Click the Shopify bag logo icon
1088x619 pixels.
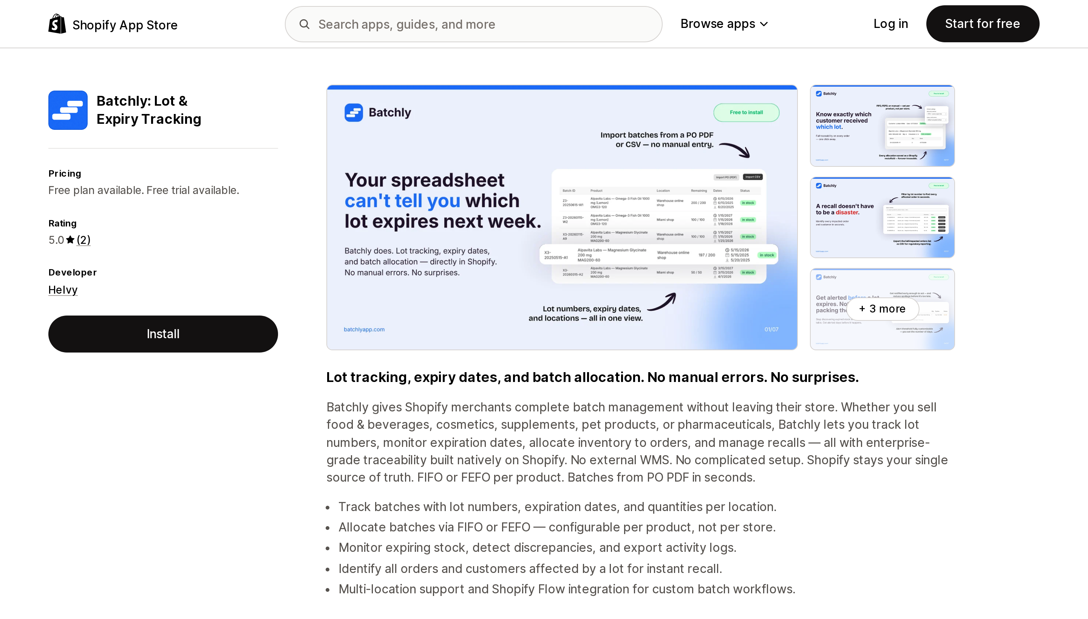pos(57,24)
